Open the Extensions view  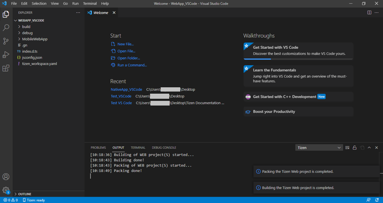click(x=6, y=68)
